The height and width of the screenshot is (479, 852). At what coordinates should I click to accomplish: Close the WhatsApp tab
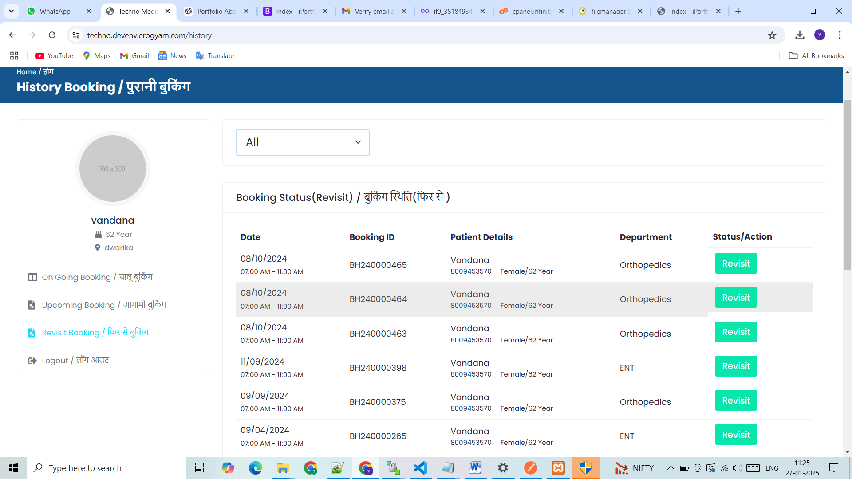point(89,11)
